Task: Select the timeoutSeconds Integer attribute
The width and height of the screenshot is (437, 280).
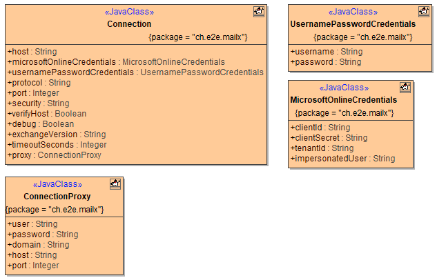Action: click(57, 145)
